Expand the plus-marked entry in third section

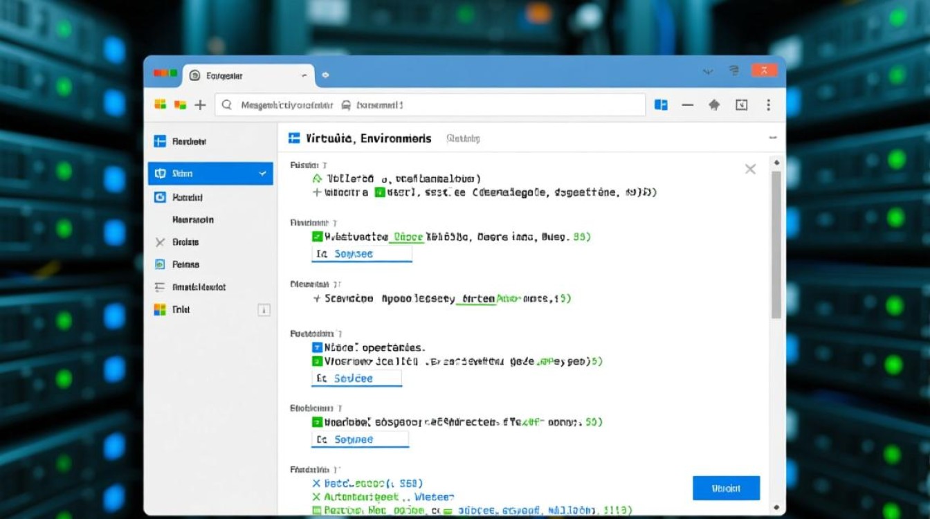tap(317, 299)
